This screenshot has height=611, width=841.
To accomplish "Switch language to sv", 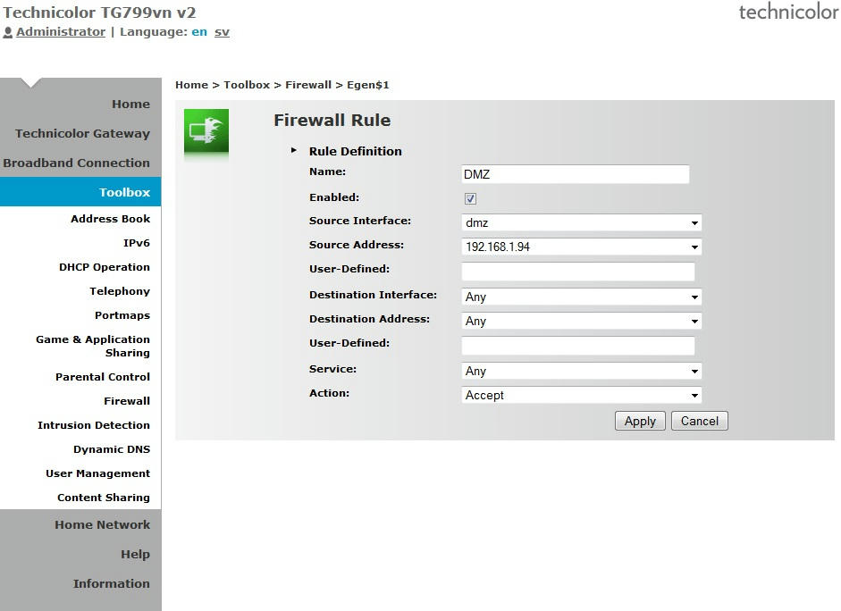I will [222, 32].
